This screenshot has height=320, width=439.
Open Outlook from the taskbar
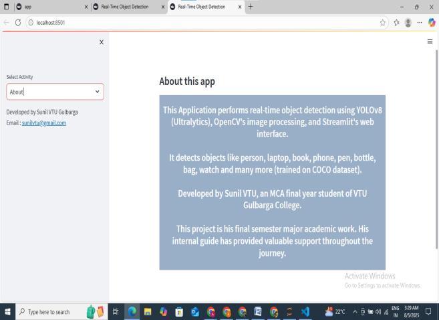(x=195, y=311)
